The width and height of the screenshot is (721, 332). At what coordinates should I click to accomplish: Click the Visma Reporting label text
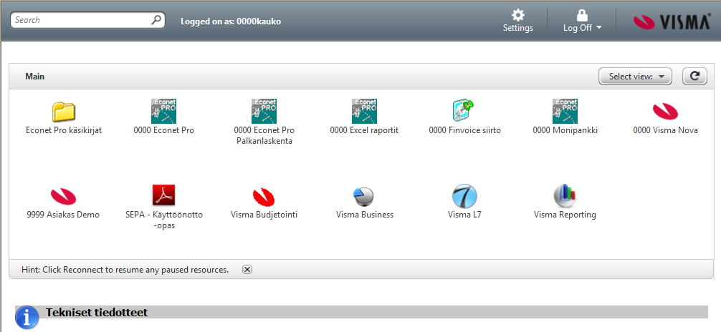click(565, 215)
